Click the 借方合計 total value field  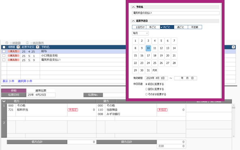pos(82,142)
